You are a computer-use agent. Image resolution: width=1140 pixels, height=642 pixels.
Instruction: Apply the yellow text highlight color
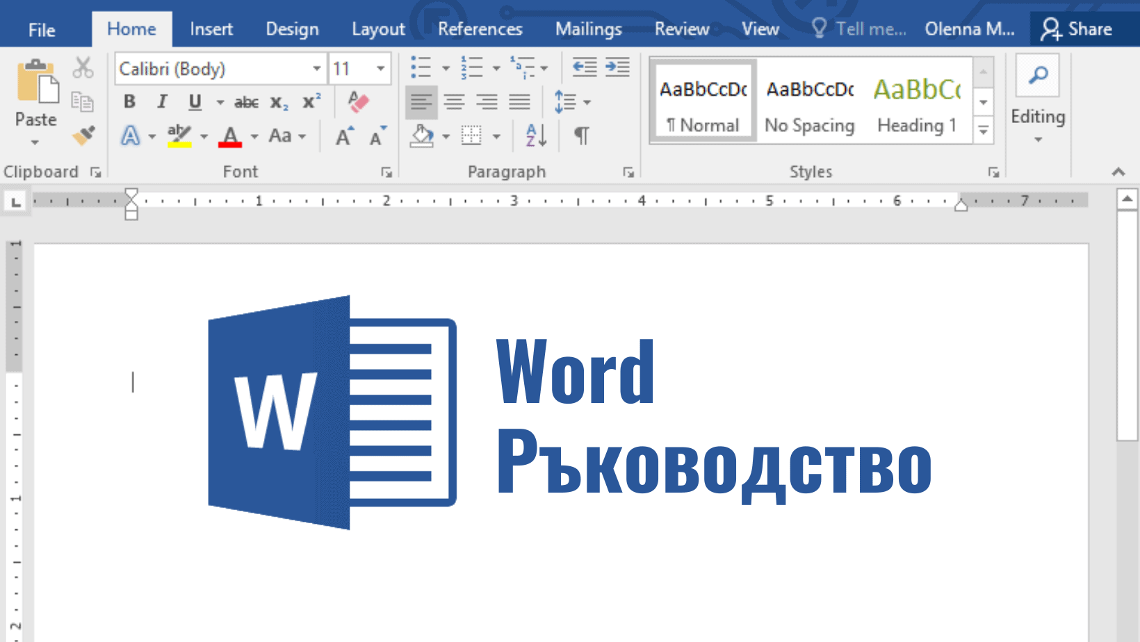(179, 135)
